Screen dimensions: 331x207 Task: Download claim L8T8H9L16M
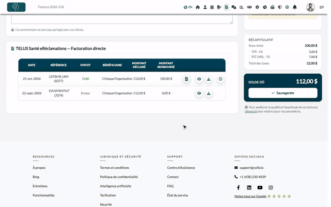click(209, 79)
